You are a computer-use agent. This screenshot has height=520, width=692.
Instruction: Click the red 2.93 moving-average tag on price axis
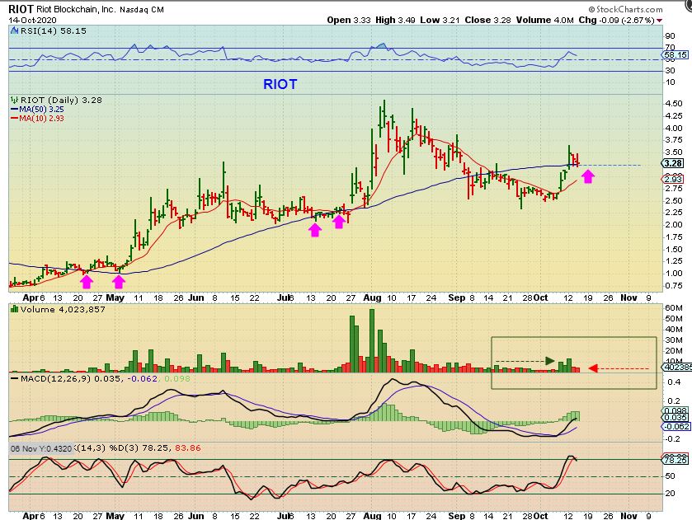(x=672, y=179)
